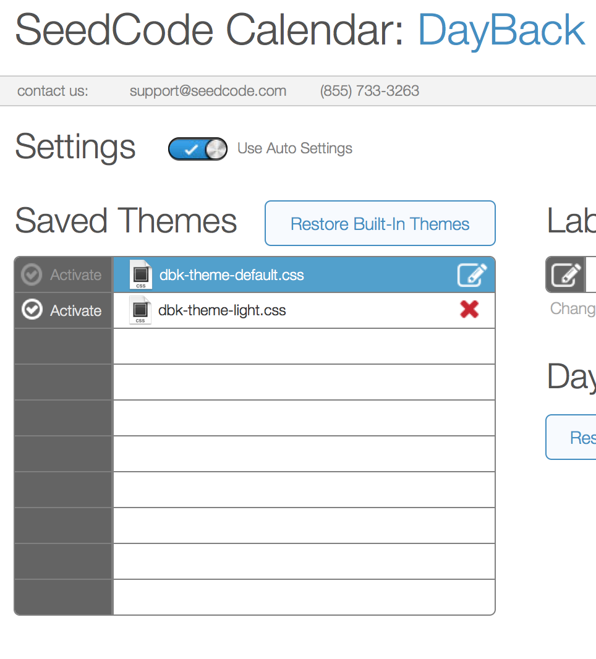Select the dbk-theme-light.css row
Screen dimensions: 596x659
(x=304, y=310)
